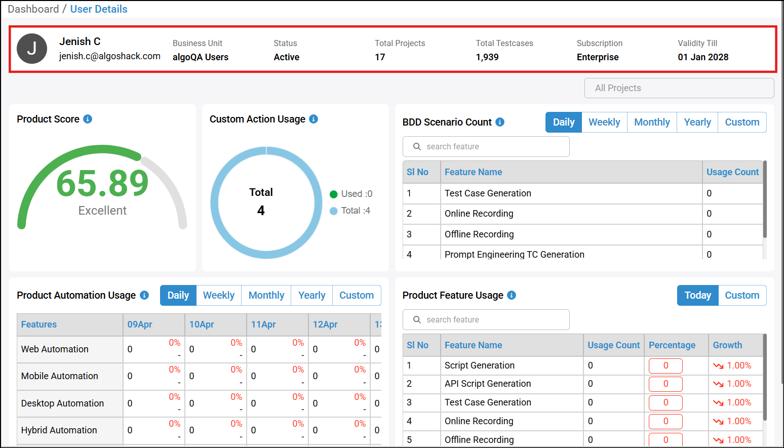Switch BDD Scenario Count to Weekly

coord(604,122)
